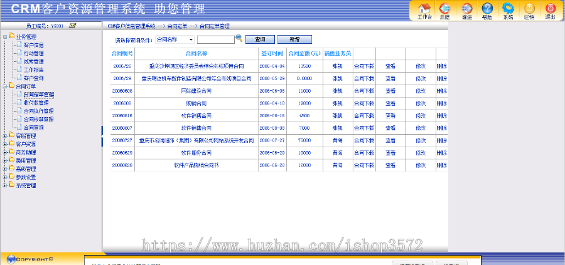Open 客户查询 in the sidebar tree
Image resolution: width=565 pixels, height=265 pixels.
click(33, 78)
